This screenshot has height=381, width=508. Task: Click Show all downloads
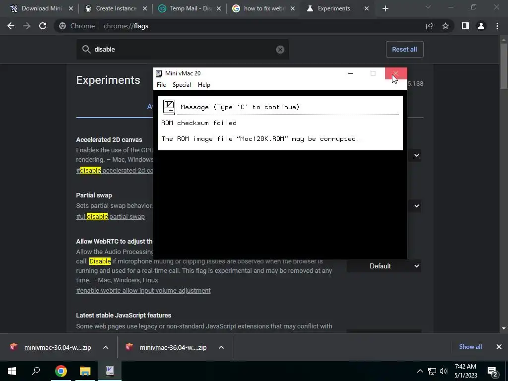coord(470,347)
